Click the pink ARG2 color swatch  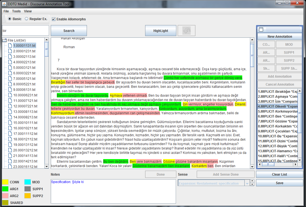point(5,196)
